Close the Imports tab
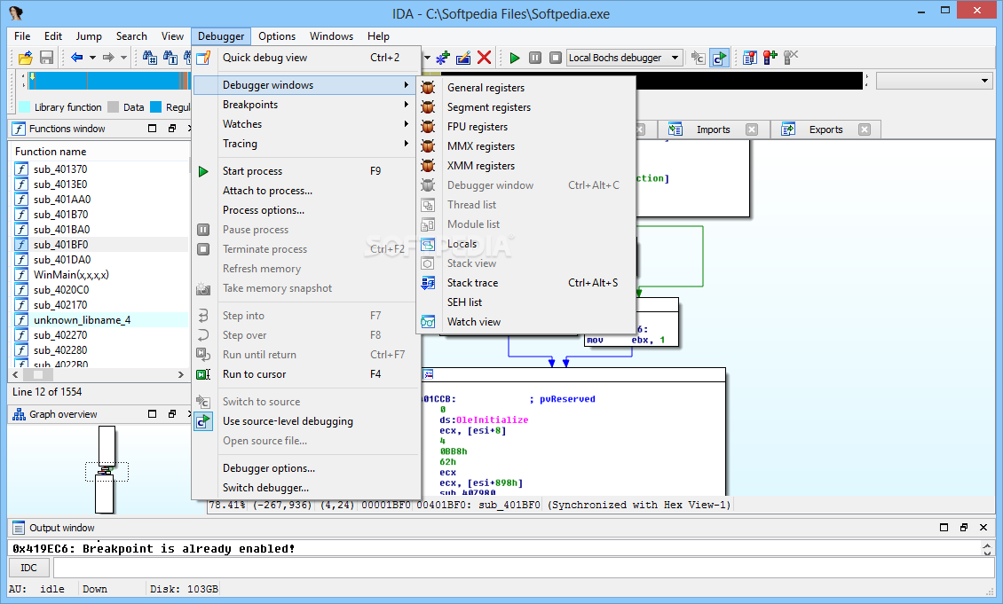Viewport: 1003px width, 604px height. coord(752,129)
